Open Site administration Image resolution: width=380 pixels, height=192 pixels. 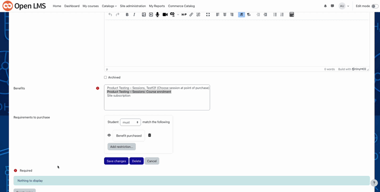pos(133,6)
